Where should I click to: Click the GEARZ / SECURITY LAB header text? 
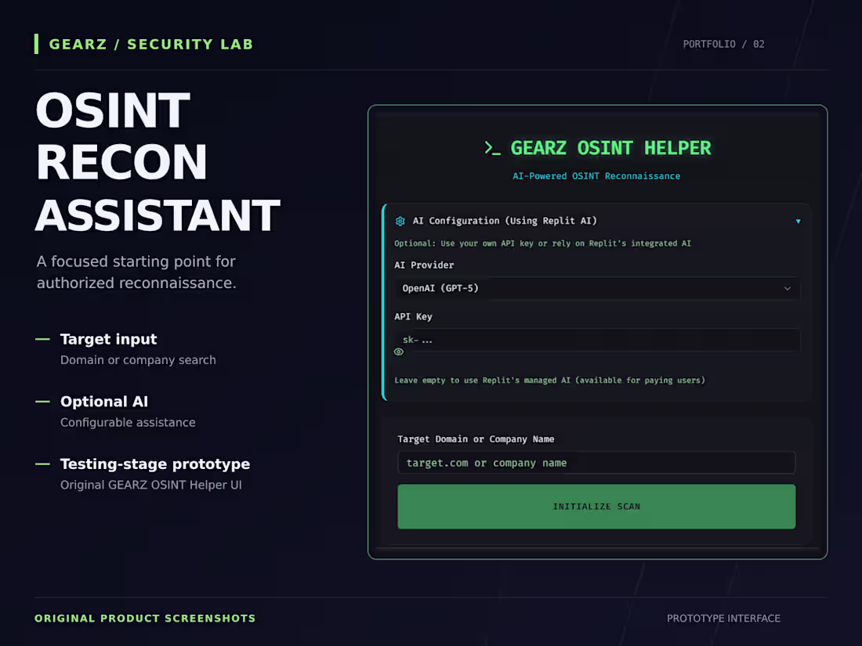point(151,44)
